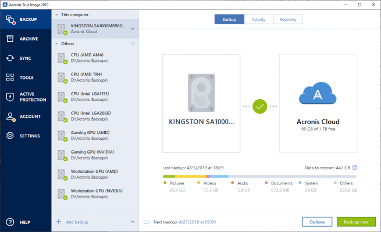The width and height of the screenshot is (381, 232).
Task: Click the green checkmark status circle
Action: click(260, 106)
